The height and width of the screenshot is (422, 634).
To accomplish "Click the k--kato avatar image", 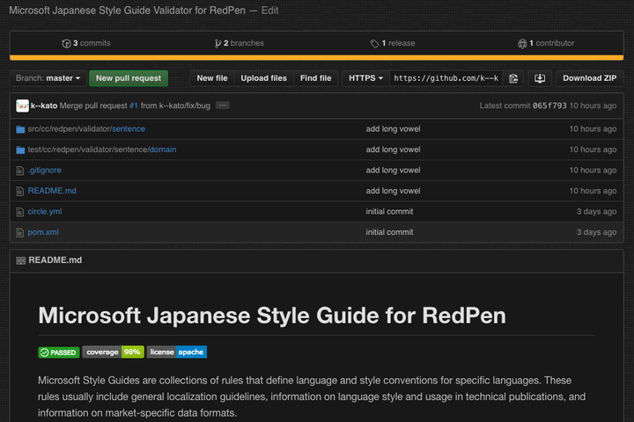I will pyautogui.click(x=22, y=105).
